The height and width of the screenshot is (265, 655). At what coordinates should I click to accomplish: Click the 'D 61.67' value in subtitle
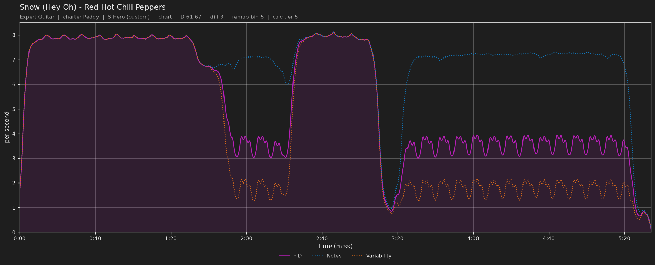(191, 17)
